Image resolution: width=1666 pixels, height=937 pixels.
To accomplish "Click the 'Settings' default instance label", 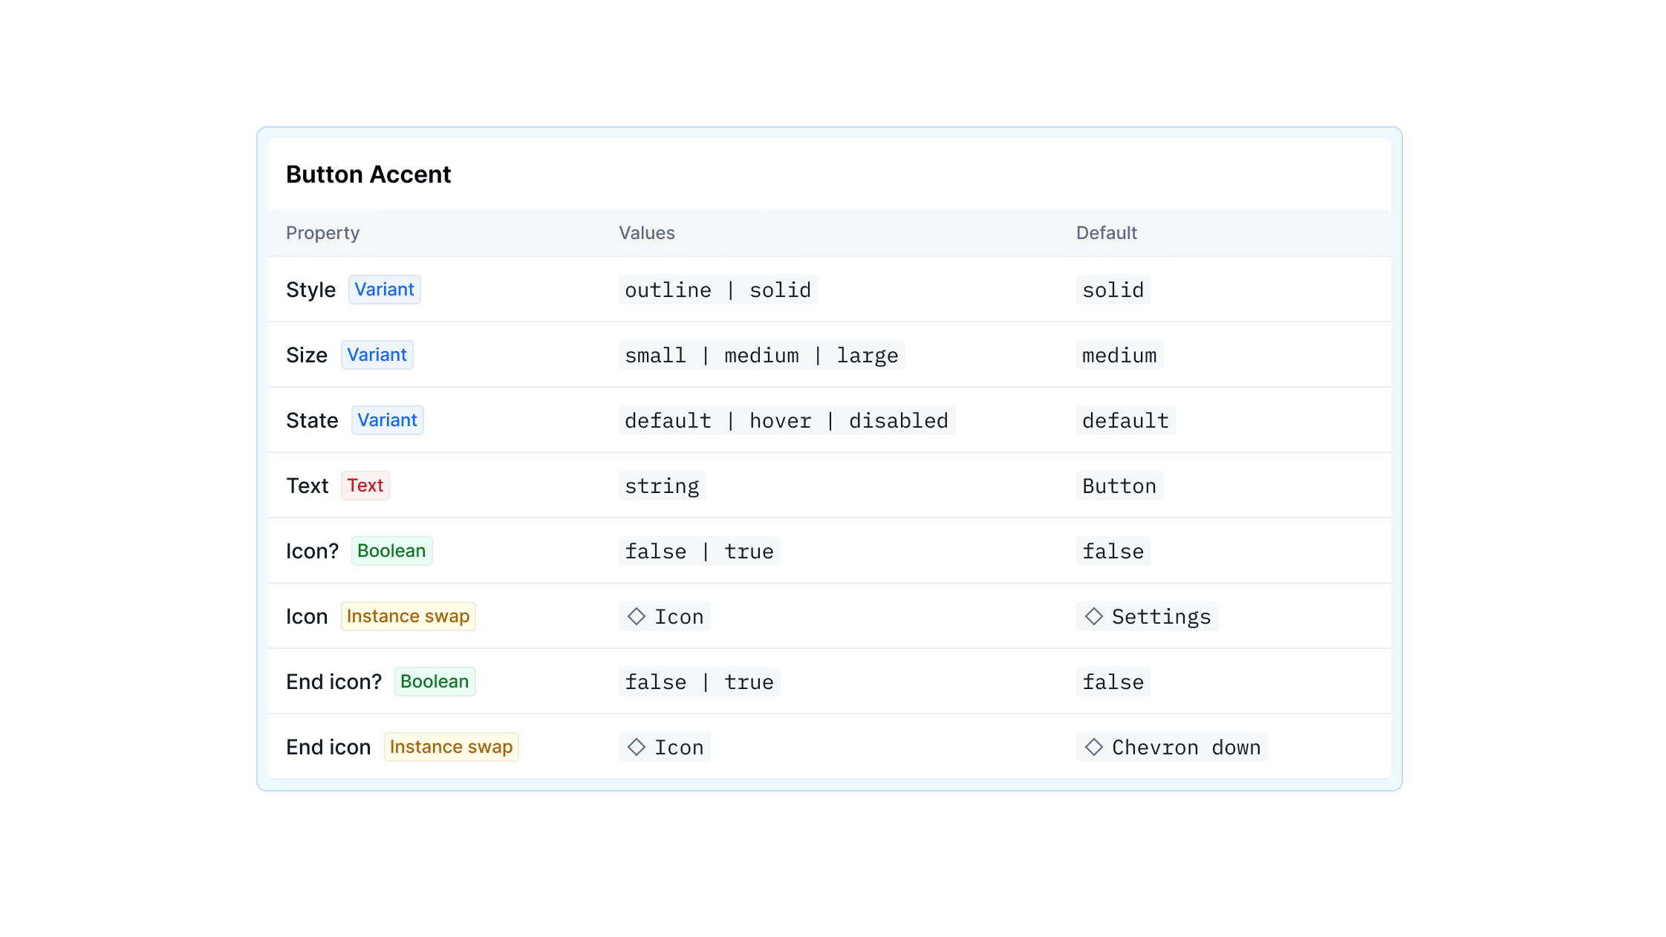I will coord(1161,617).
